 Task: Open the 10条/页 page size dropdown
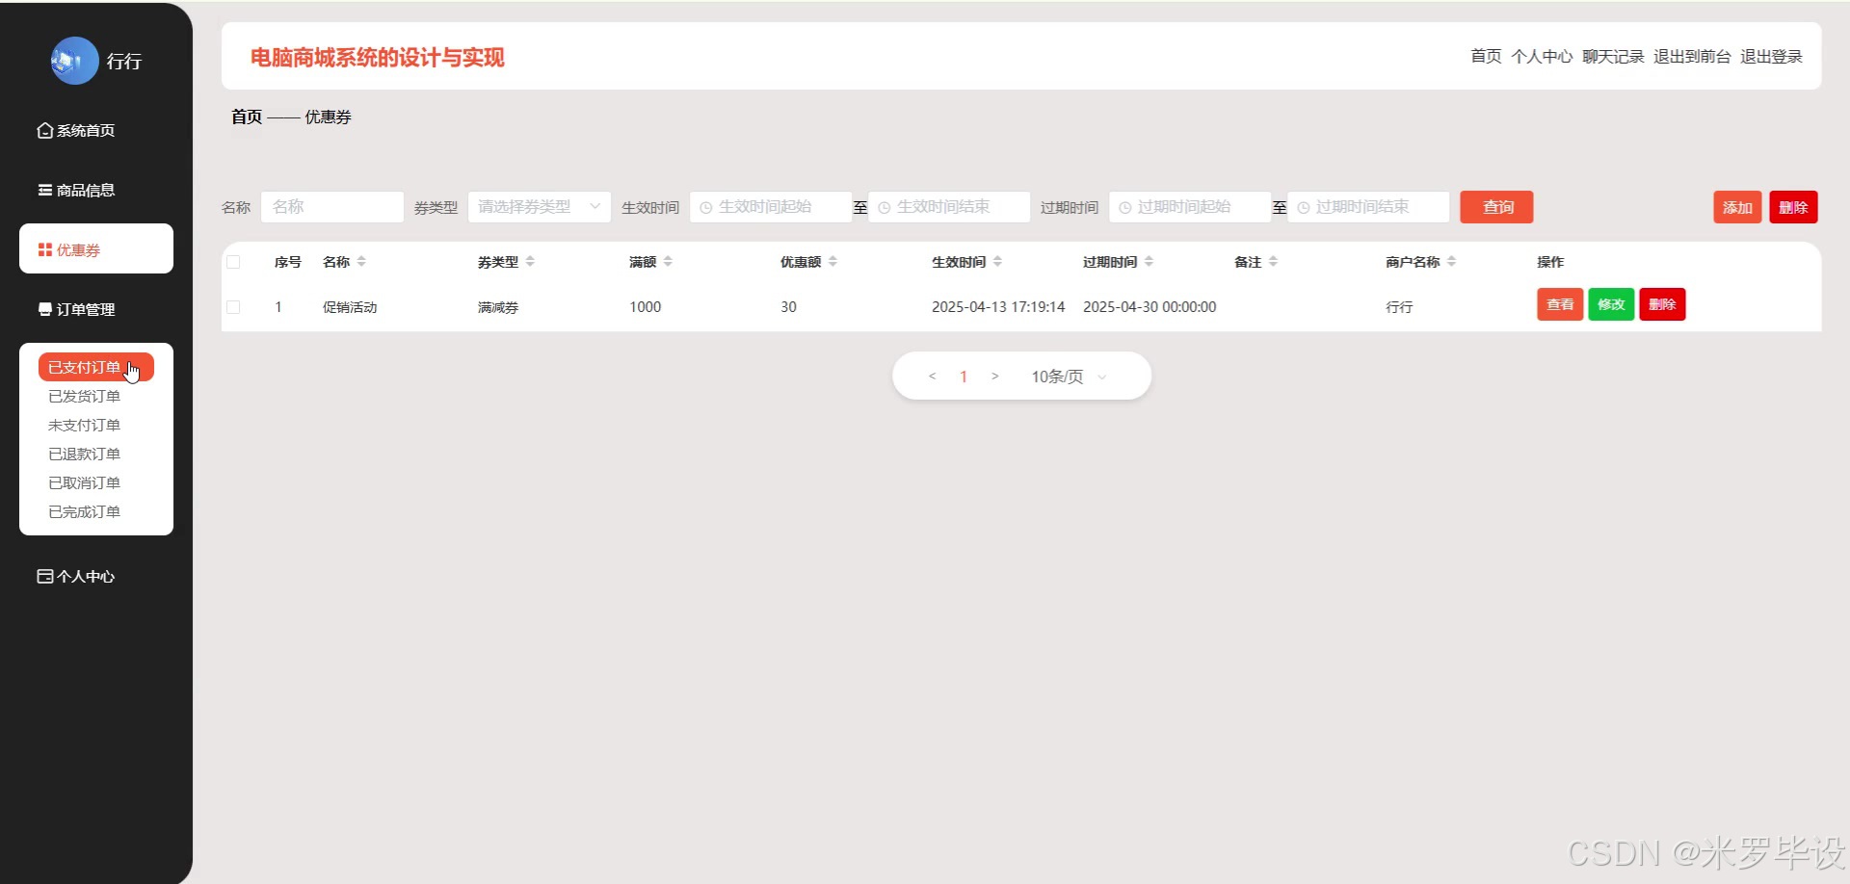tap(1069, 377)
